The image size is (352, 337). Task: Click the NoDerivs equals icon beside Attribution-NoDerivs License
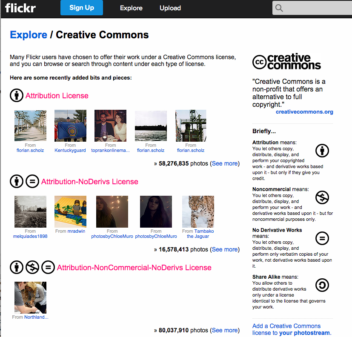point(32,181)
